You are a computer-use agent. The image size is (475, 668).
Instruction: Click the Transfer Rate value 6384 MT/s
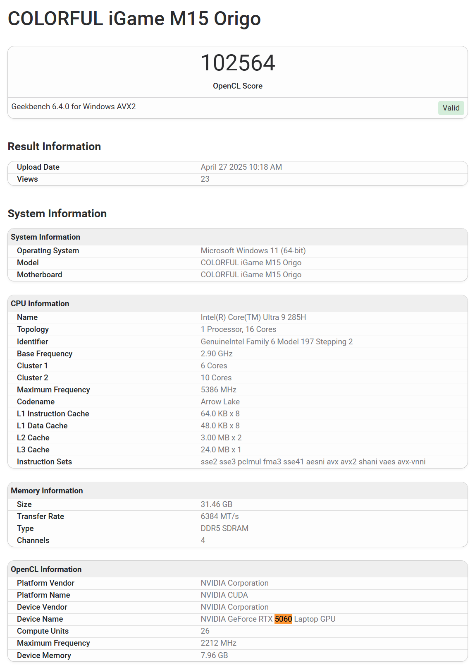(220, 516)
